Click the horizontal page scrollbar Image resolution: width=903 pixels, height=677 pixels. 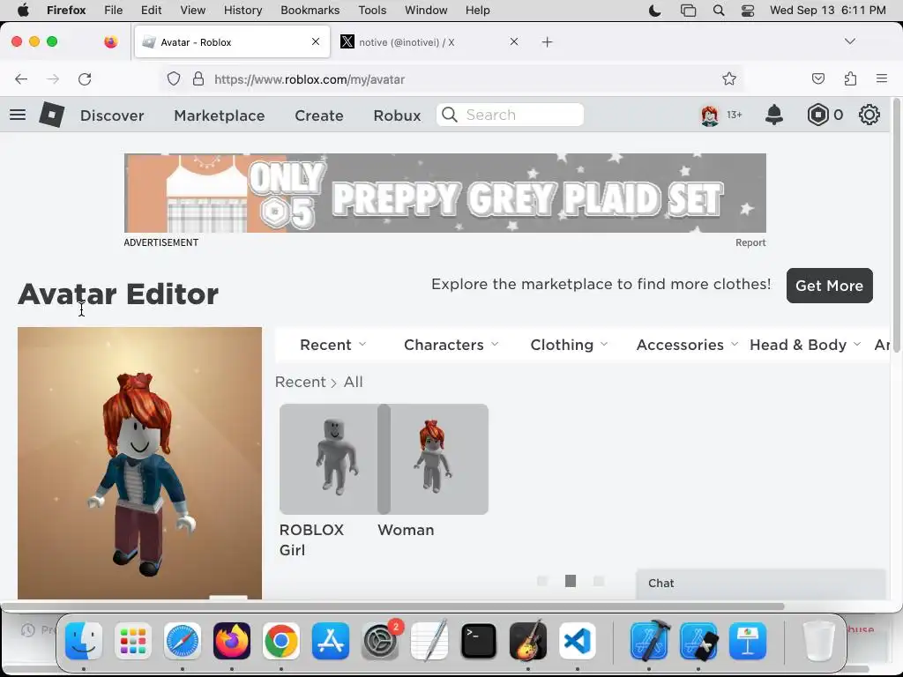click(x=392, y=606)
